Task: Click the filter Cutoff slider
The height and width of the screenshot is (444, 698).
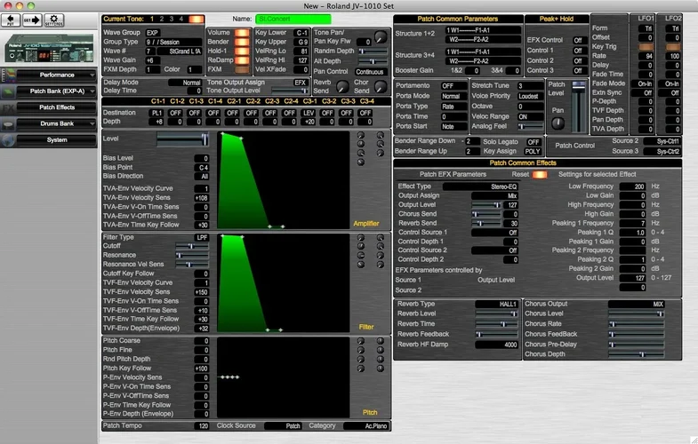Action: point(192,246)
